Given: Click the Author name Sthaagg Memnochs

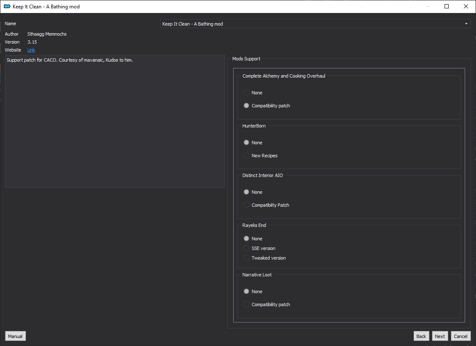Looking at the screenshot, I should [47, 34].
